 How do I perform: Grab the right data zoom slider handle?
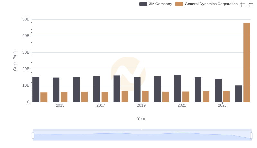(x=251, y=136)
